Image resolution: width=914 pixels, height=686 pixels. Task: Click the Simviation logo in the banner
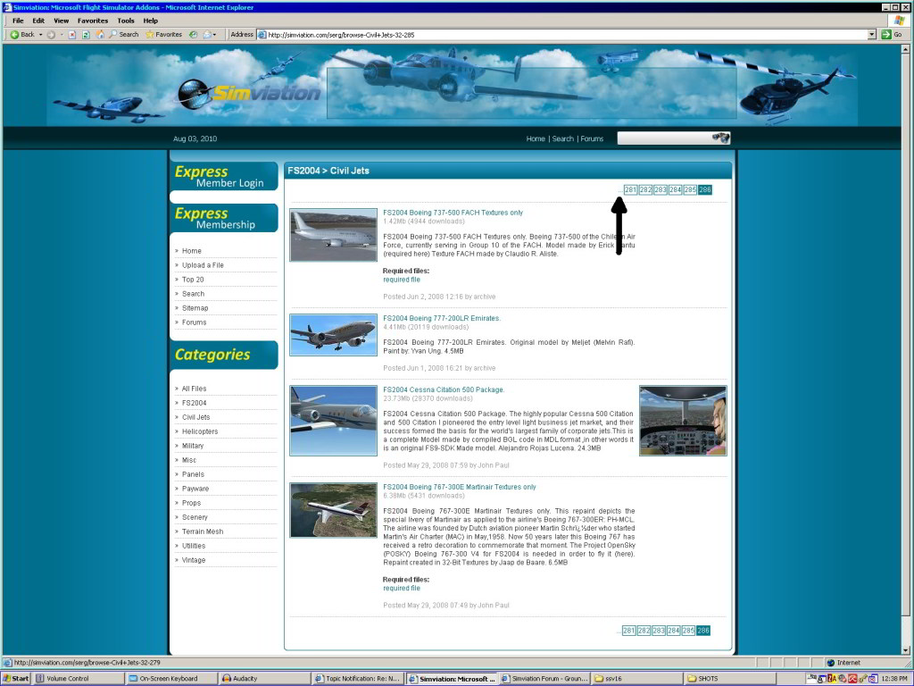250,93
